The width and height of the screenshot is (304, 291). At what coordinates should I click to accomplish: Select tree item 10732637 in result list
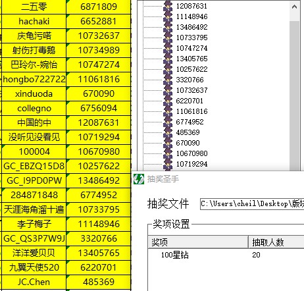(191, 90)
